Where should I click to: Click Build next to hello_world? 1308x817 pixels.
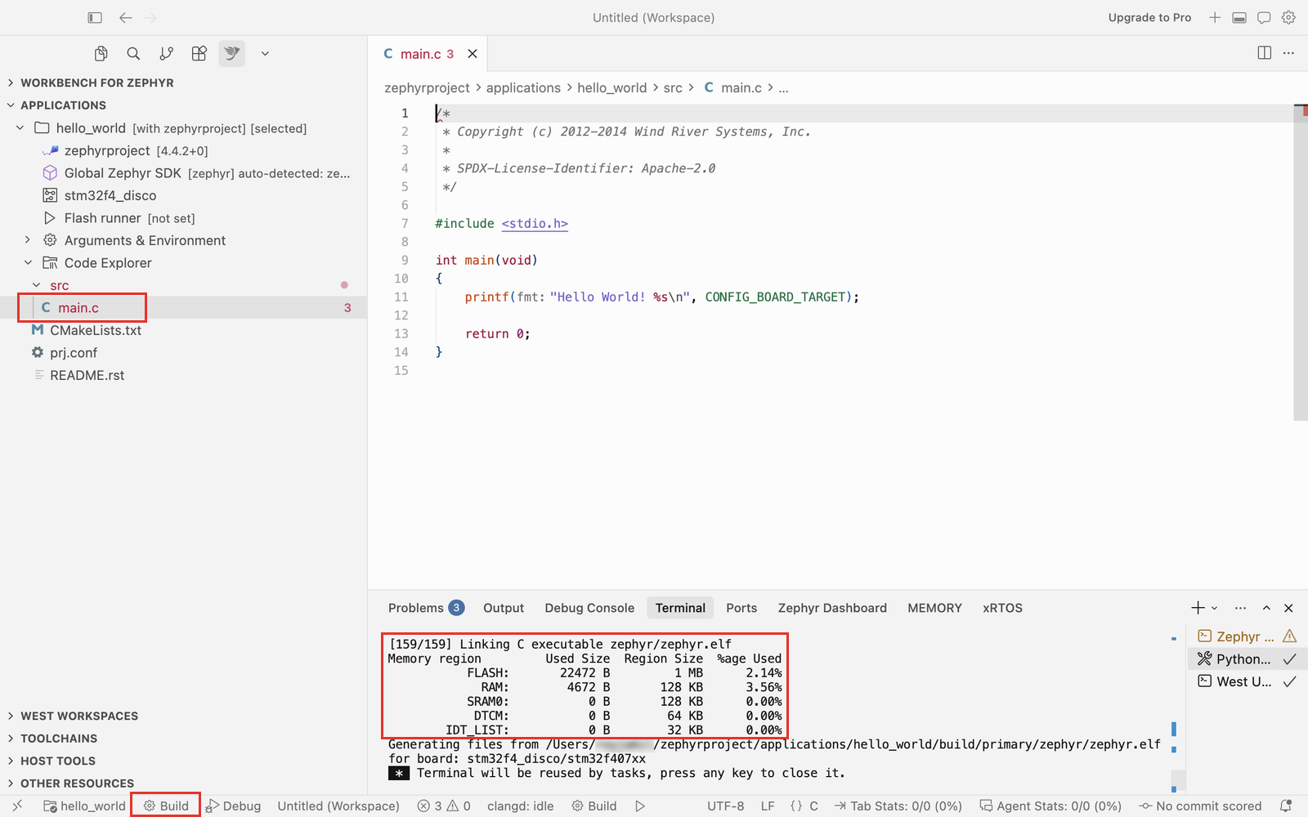pyautogui.click(x=166, y=806)
